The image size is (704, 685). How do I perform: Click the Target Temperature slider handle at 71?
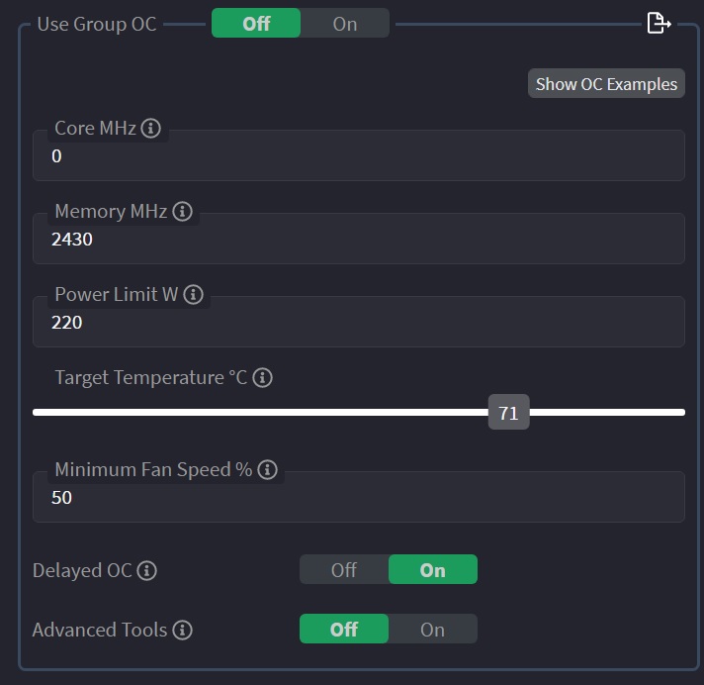(x=508, y=412)
